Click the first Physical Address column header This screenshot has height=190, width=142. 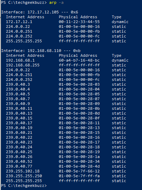coord(78,17)
